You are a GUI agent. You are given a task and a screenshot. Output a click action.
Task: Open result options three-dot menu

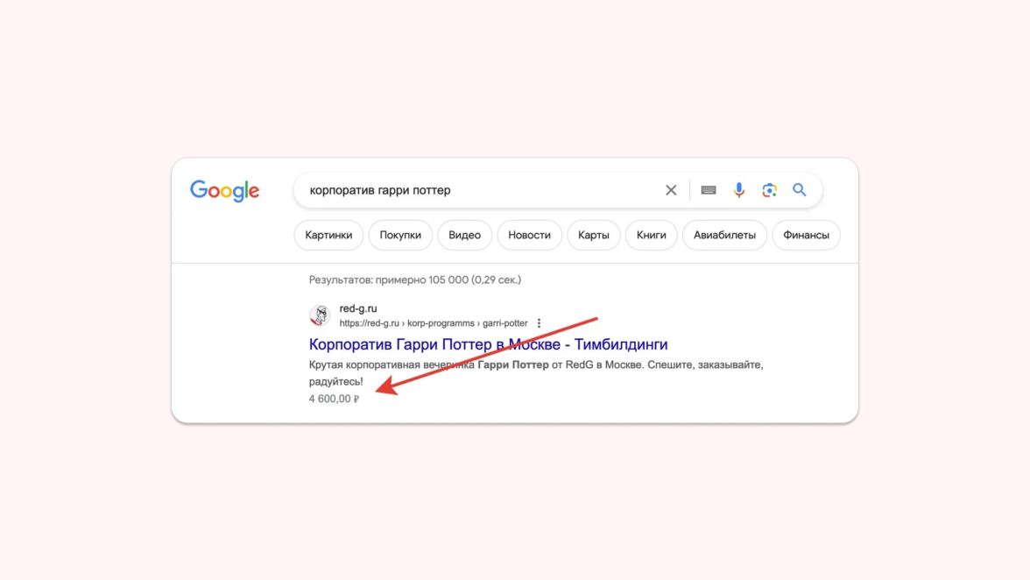point(540,323)
